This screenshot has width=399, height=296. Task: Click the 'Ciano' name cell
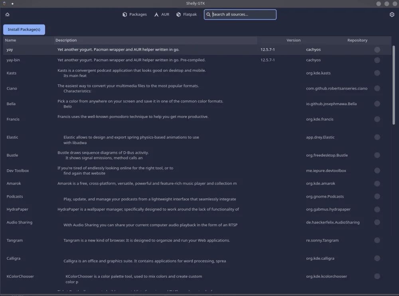[x=12, y=88]
